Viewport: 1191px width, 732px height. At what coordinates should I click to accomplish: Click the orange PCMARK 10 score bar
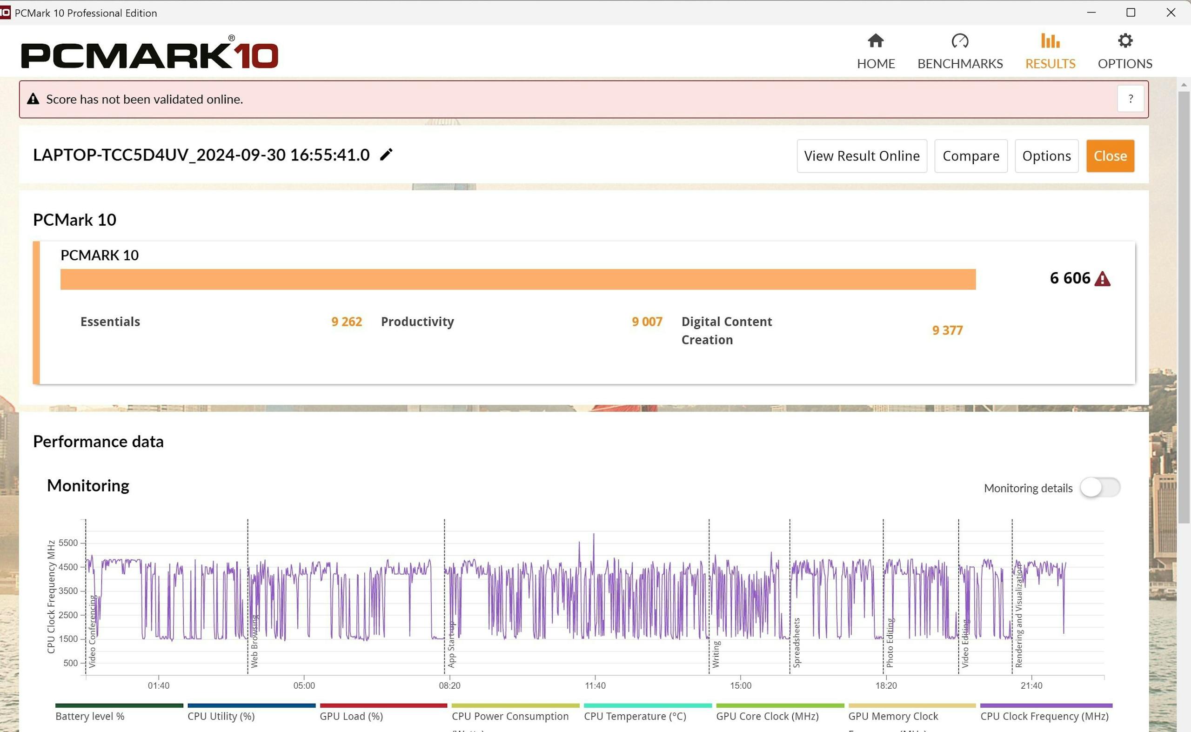point(518,279)
